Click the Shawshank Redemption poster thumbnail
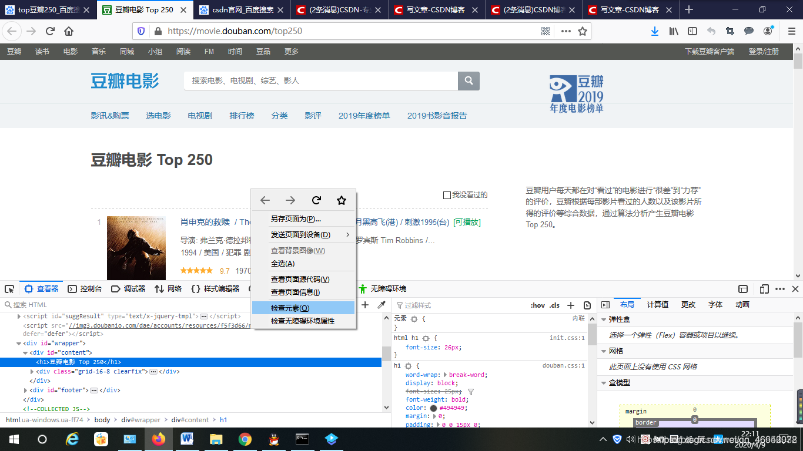Screen dimensions: 803x451 [x=136, y=248]
